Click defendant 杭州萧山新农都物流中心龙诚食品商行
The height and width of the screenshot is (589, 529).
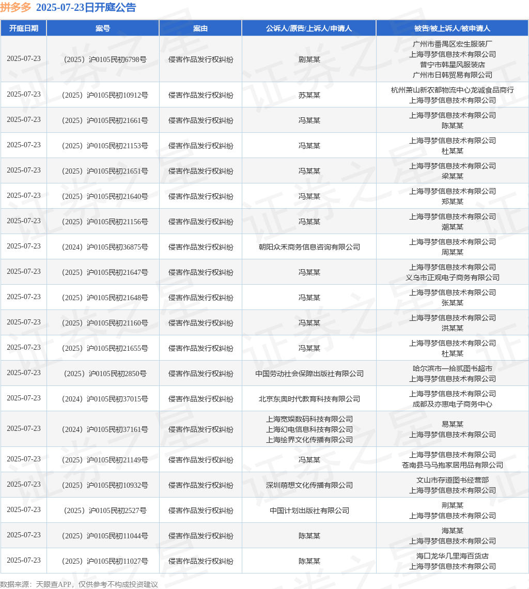click(453, 90)
